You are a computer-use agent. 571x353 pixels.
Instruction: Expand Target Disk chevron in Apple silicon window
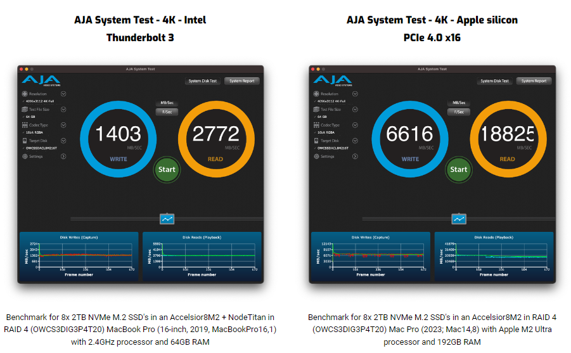355,141
